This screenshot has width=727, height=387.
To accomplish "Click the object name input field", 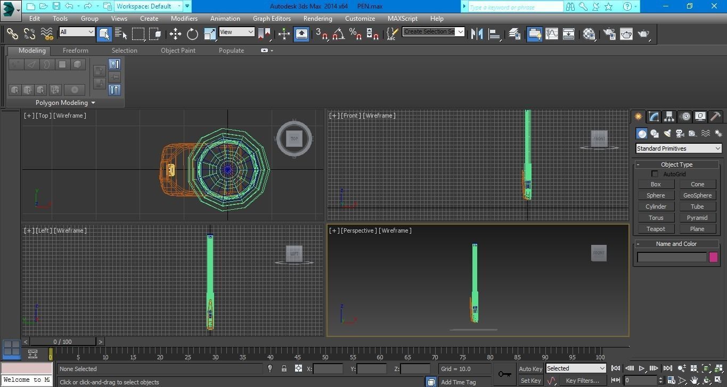I will (x=672, y=257).
